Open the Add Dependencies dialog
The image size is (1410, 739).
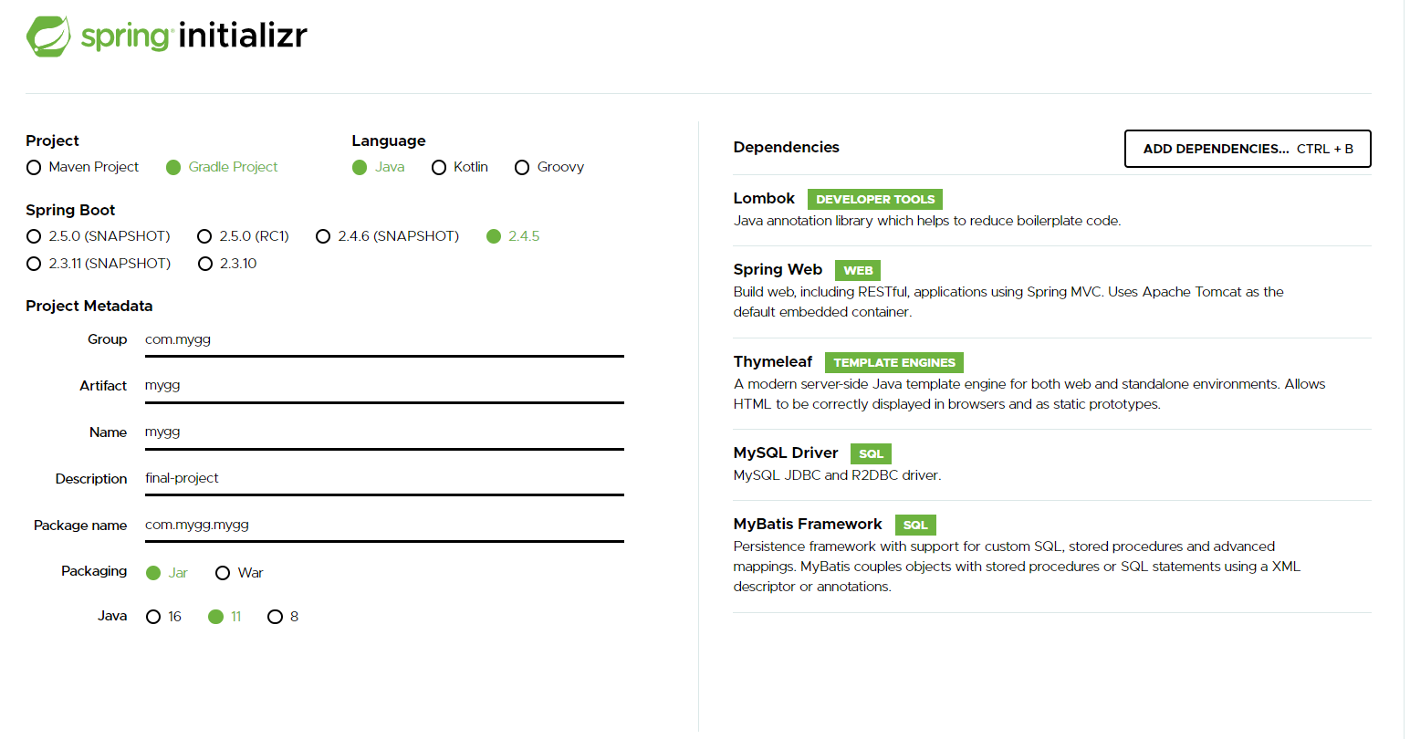tap(1248, 149)
